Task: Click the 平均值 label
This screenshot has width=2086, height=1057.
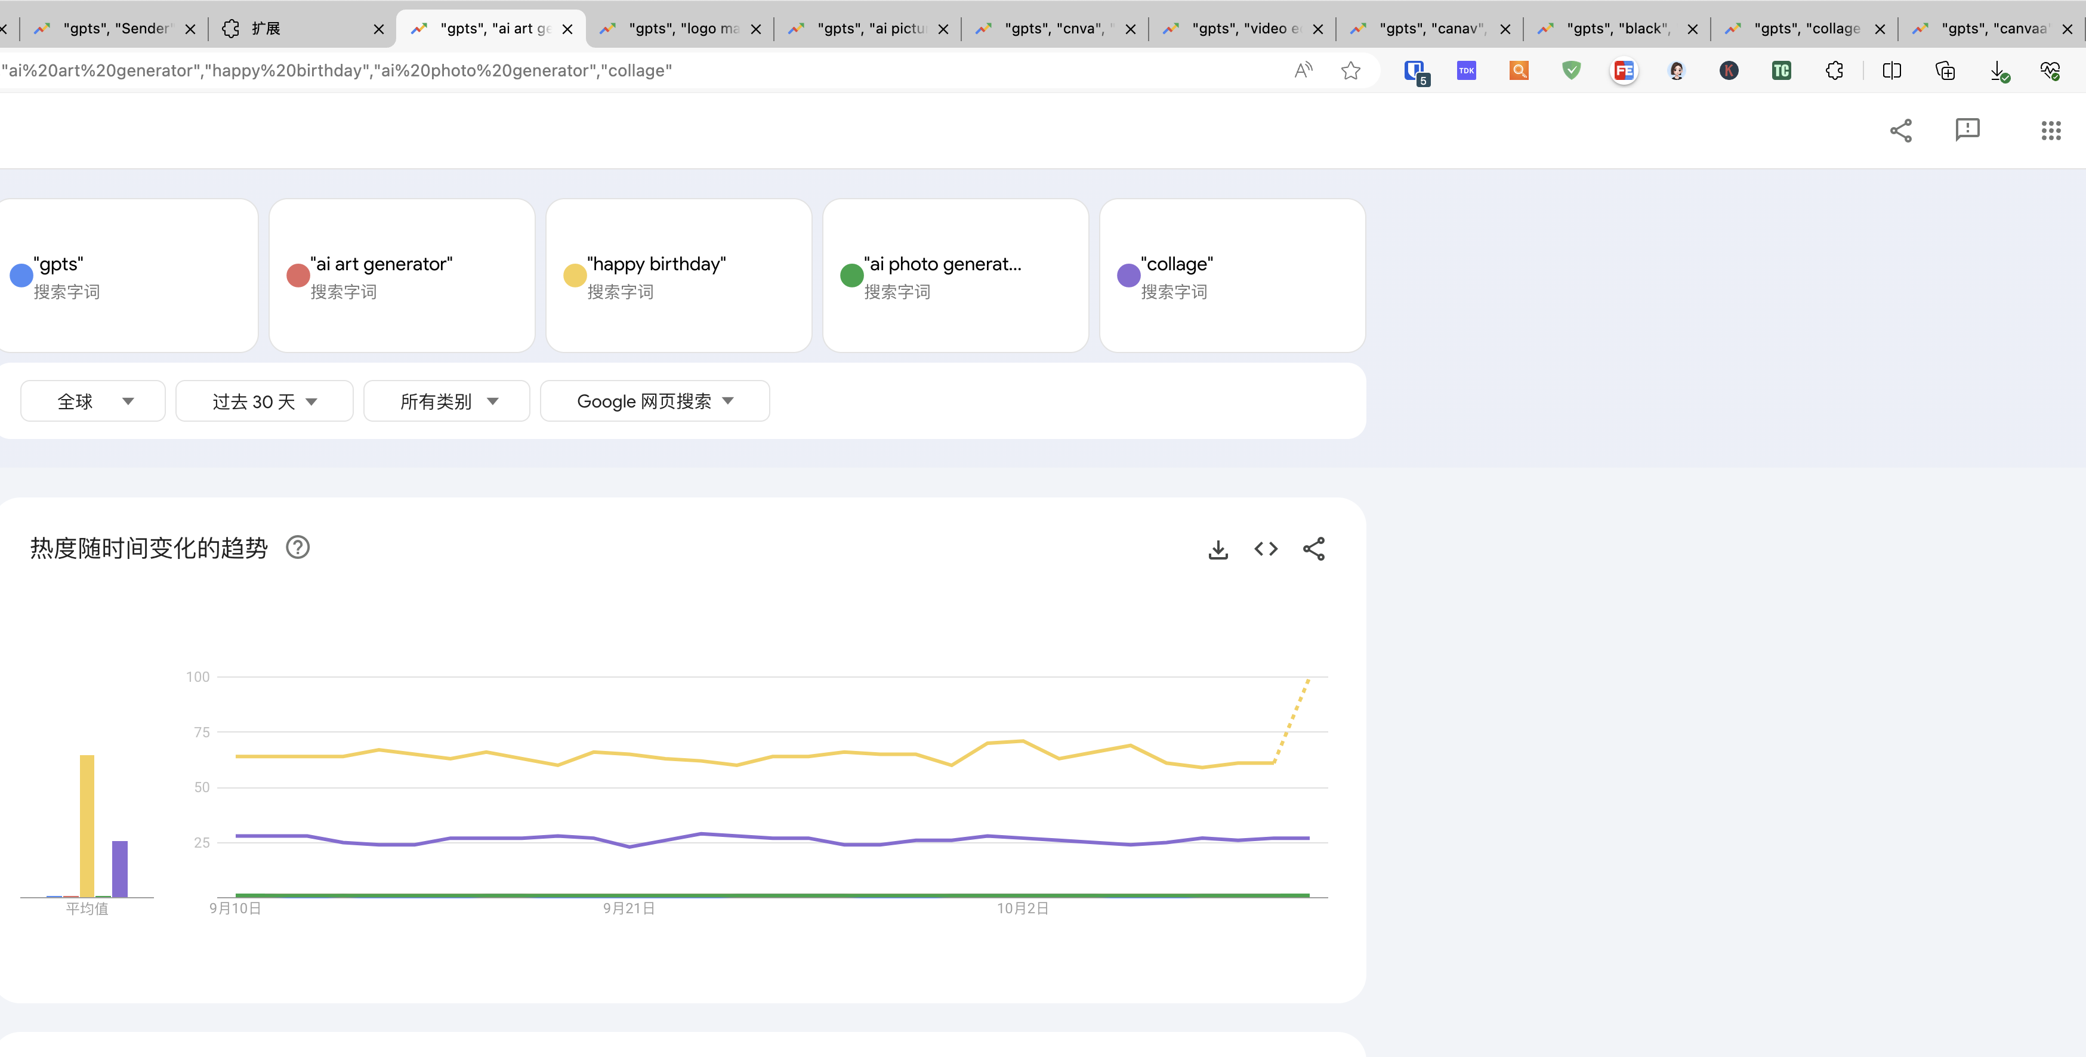Action: tap(87, 909)
